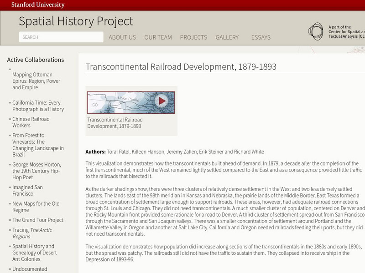Image resolution: width=365 pixels, height=273 pixels.
Task: Click the thumbnail caption Transcontinental Railroad Development
Action: [x=115, y=123]
